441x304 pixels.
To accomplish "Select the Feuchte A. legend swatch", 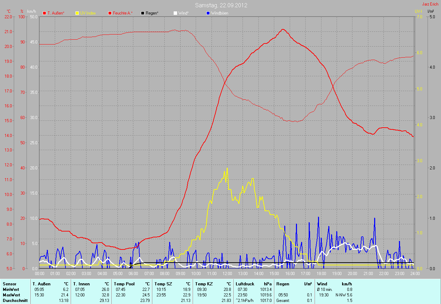I will pyautogui.click(x=110, y=13).
